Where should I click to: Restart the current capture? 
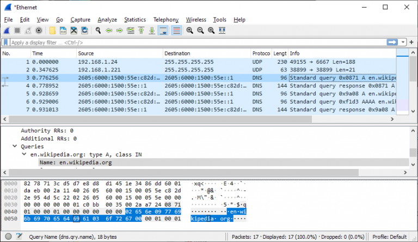point(28,31)
